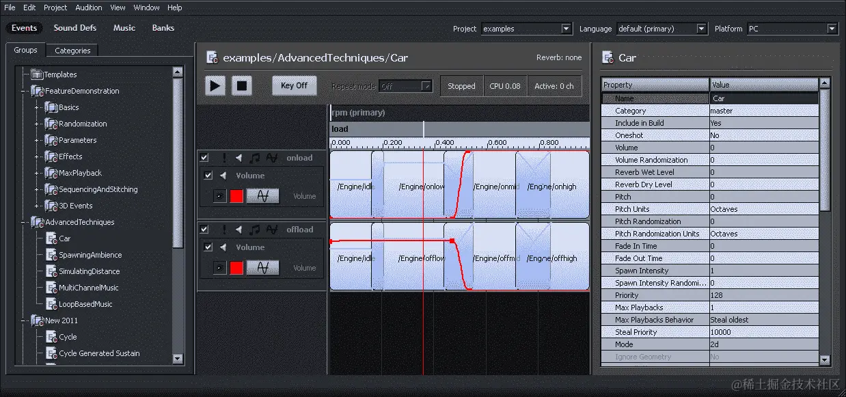Open the Repeat mode dropdown
This screenshot has height=397, width=846.
406,86
